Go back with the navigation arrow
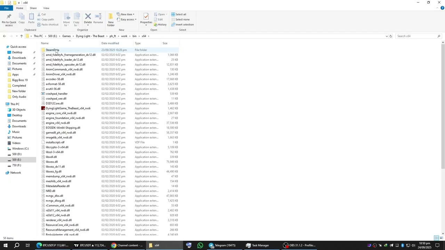The height and width of the screenshot is (250, 445). pos(4,36)
